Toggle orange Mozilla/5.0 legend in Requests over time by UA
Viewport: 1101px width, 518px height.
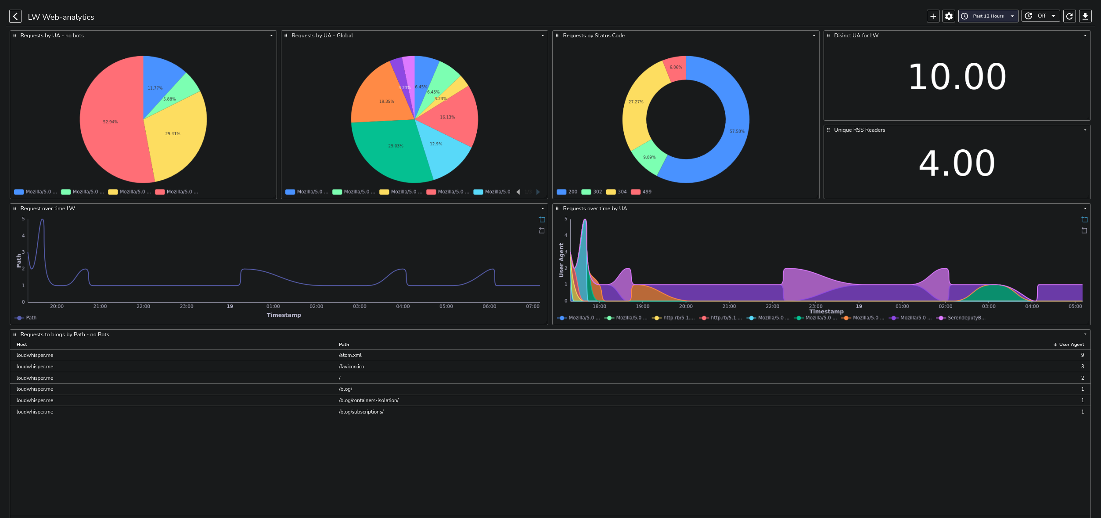(863, 318)
